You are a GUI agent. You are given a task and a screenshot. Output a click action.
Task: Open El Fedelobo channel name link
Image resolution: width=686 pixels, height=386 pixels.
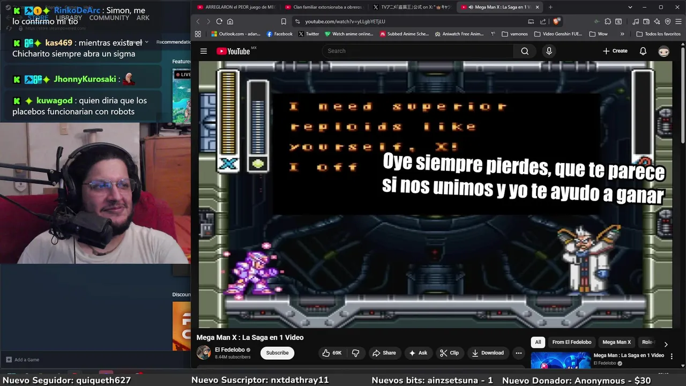(229, 350)
